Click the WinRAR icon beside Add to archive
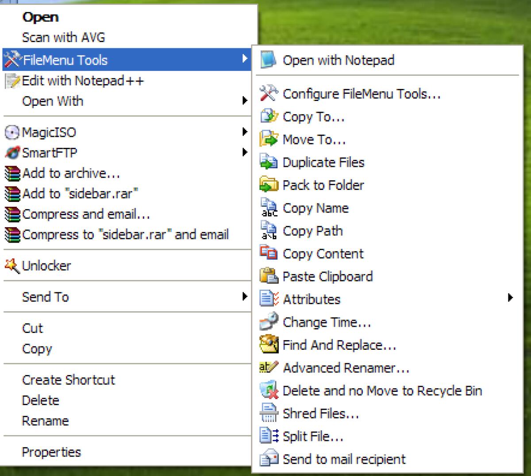 12,173
